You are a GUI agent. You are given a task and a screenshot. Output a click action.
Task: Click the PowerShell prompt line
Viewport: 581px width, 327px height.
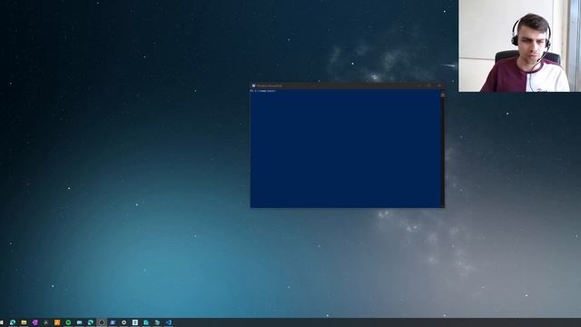coord(263,91)
